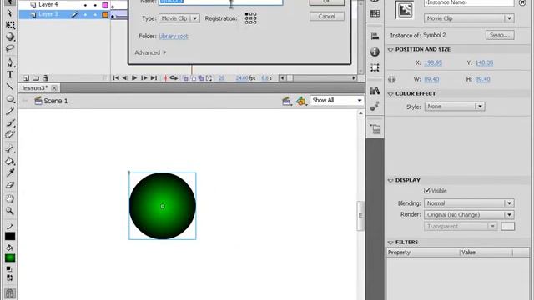The image size is (534, 300).
Task: Open the Color Effect Style dropdown
Action: (455, 107)
